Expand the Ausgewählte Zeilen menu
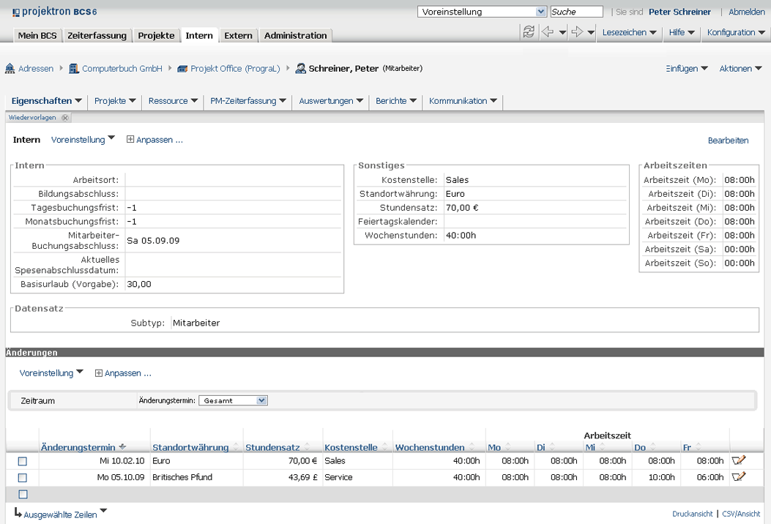The image size is (771, 524). [x=65, y=514]
